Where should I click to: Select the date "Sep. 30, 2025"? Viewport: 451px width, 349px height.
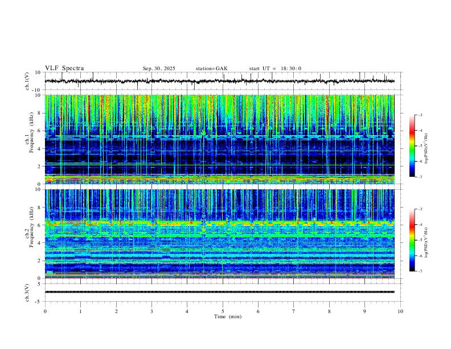point(159,68)
